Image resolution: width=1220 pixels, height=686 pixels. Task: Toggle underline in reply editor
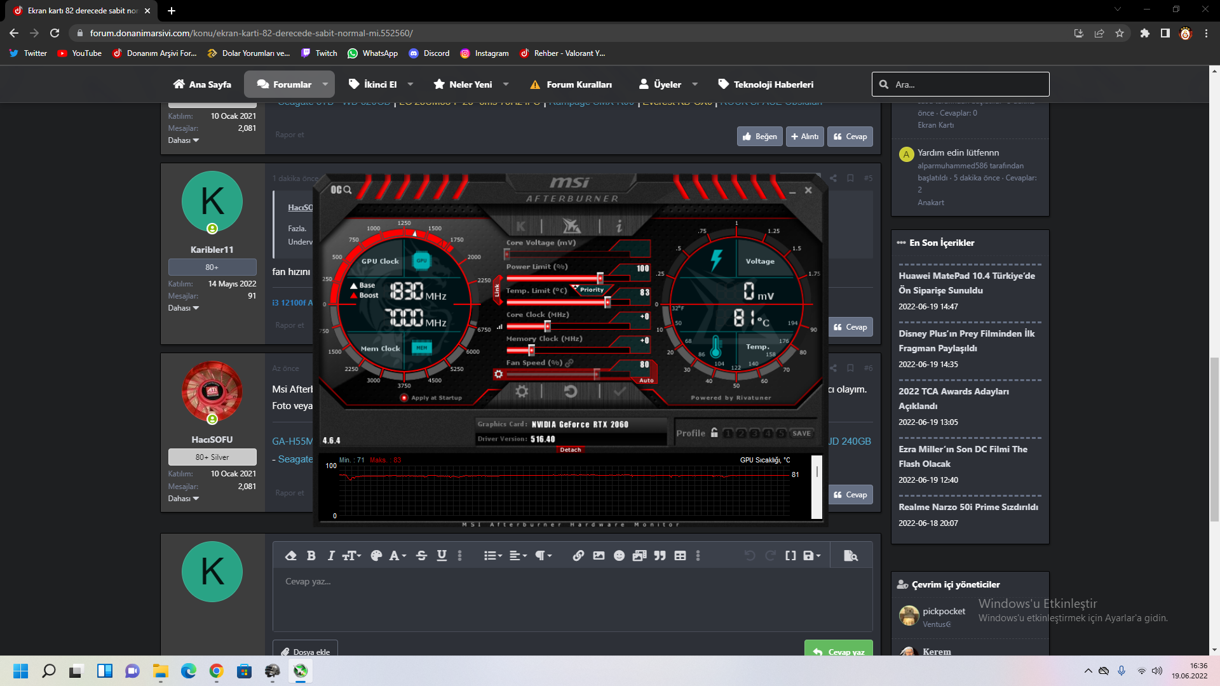pyautogui.click(x=442, y=556)
